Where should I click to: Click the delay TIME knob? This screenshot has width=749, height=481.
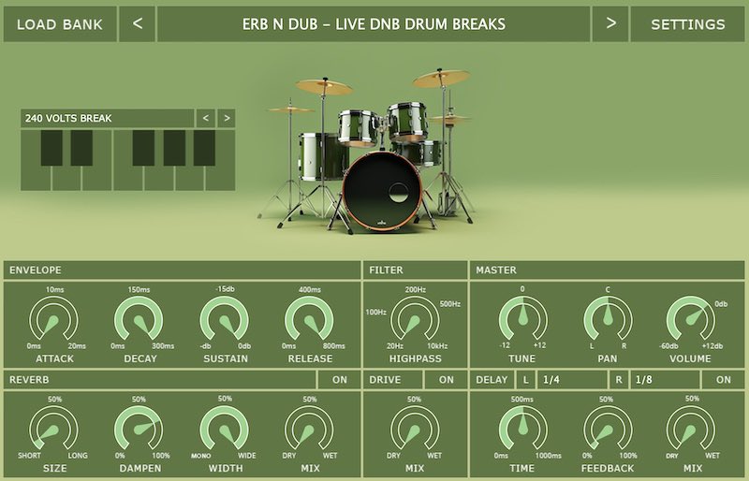[523, 429]
